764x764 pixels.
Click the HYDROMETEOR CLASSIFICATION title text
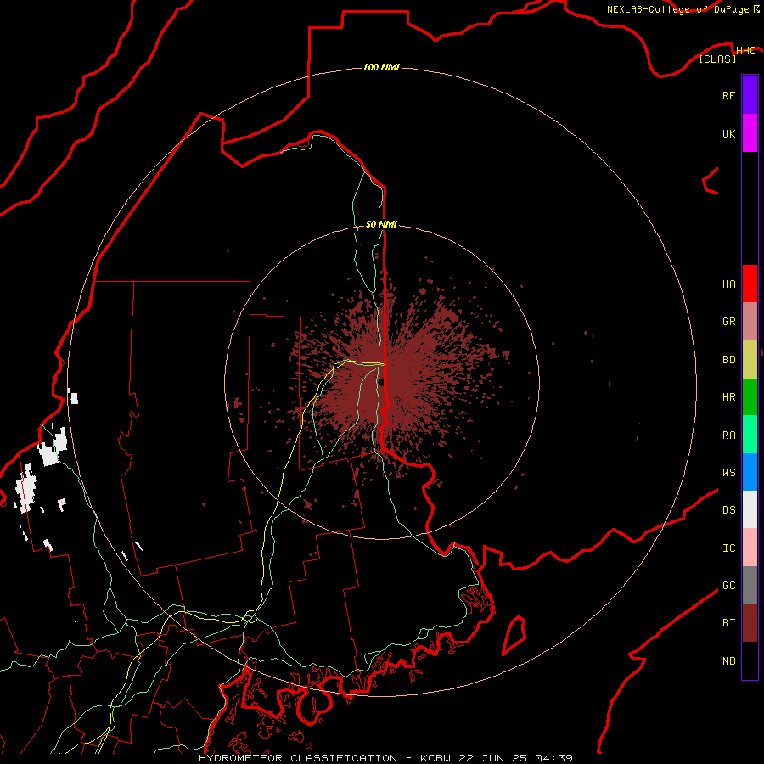tap(297, 758)
